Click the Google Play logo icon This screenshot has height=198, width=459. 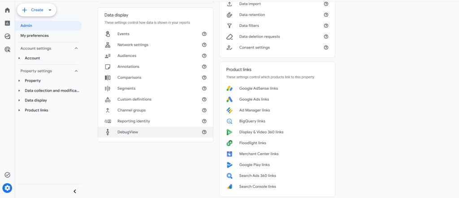pos(229,165)
